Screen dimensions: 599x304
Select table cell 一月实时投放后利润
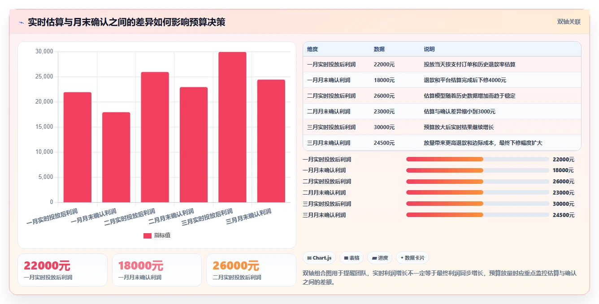331,65
